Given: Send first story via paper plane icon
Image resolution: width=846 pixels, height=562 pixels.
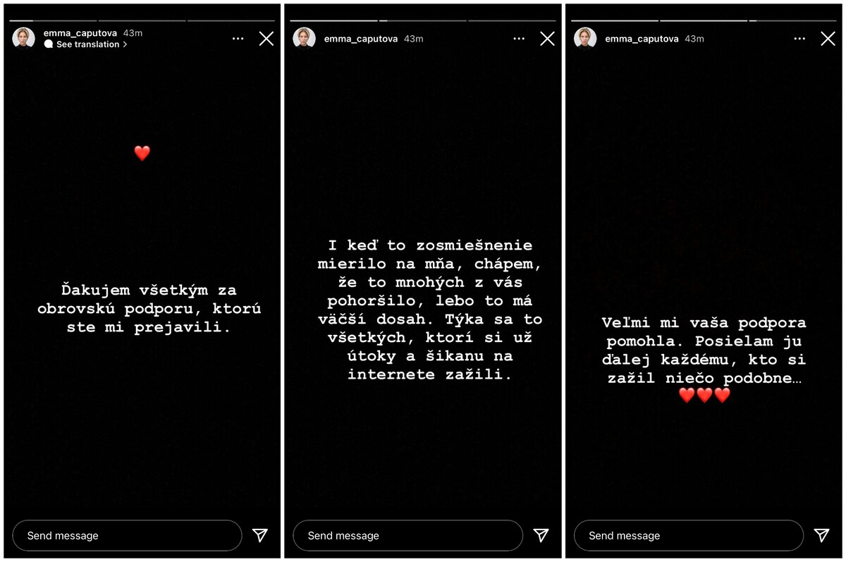Looking at the screenshot, I should tap(260, 535).
